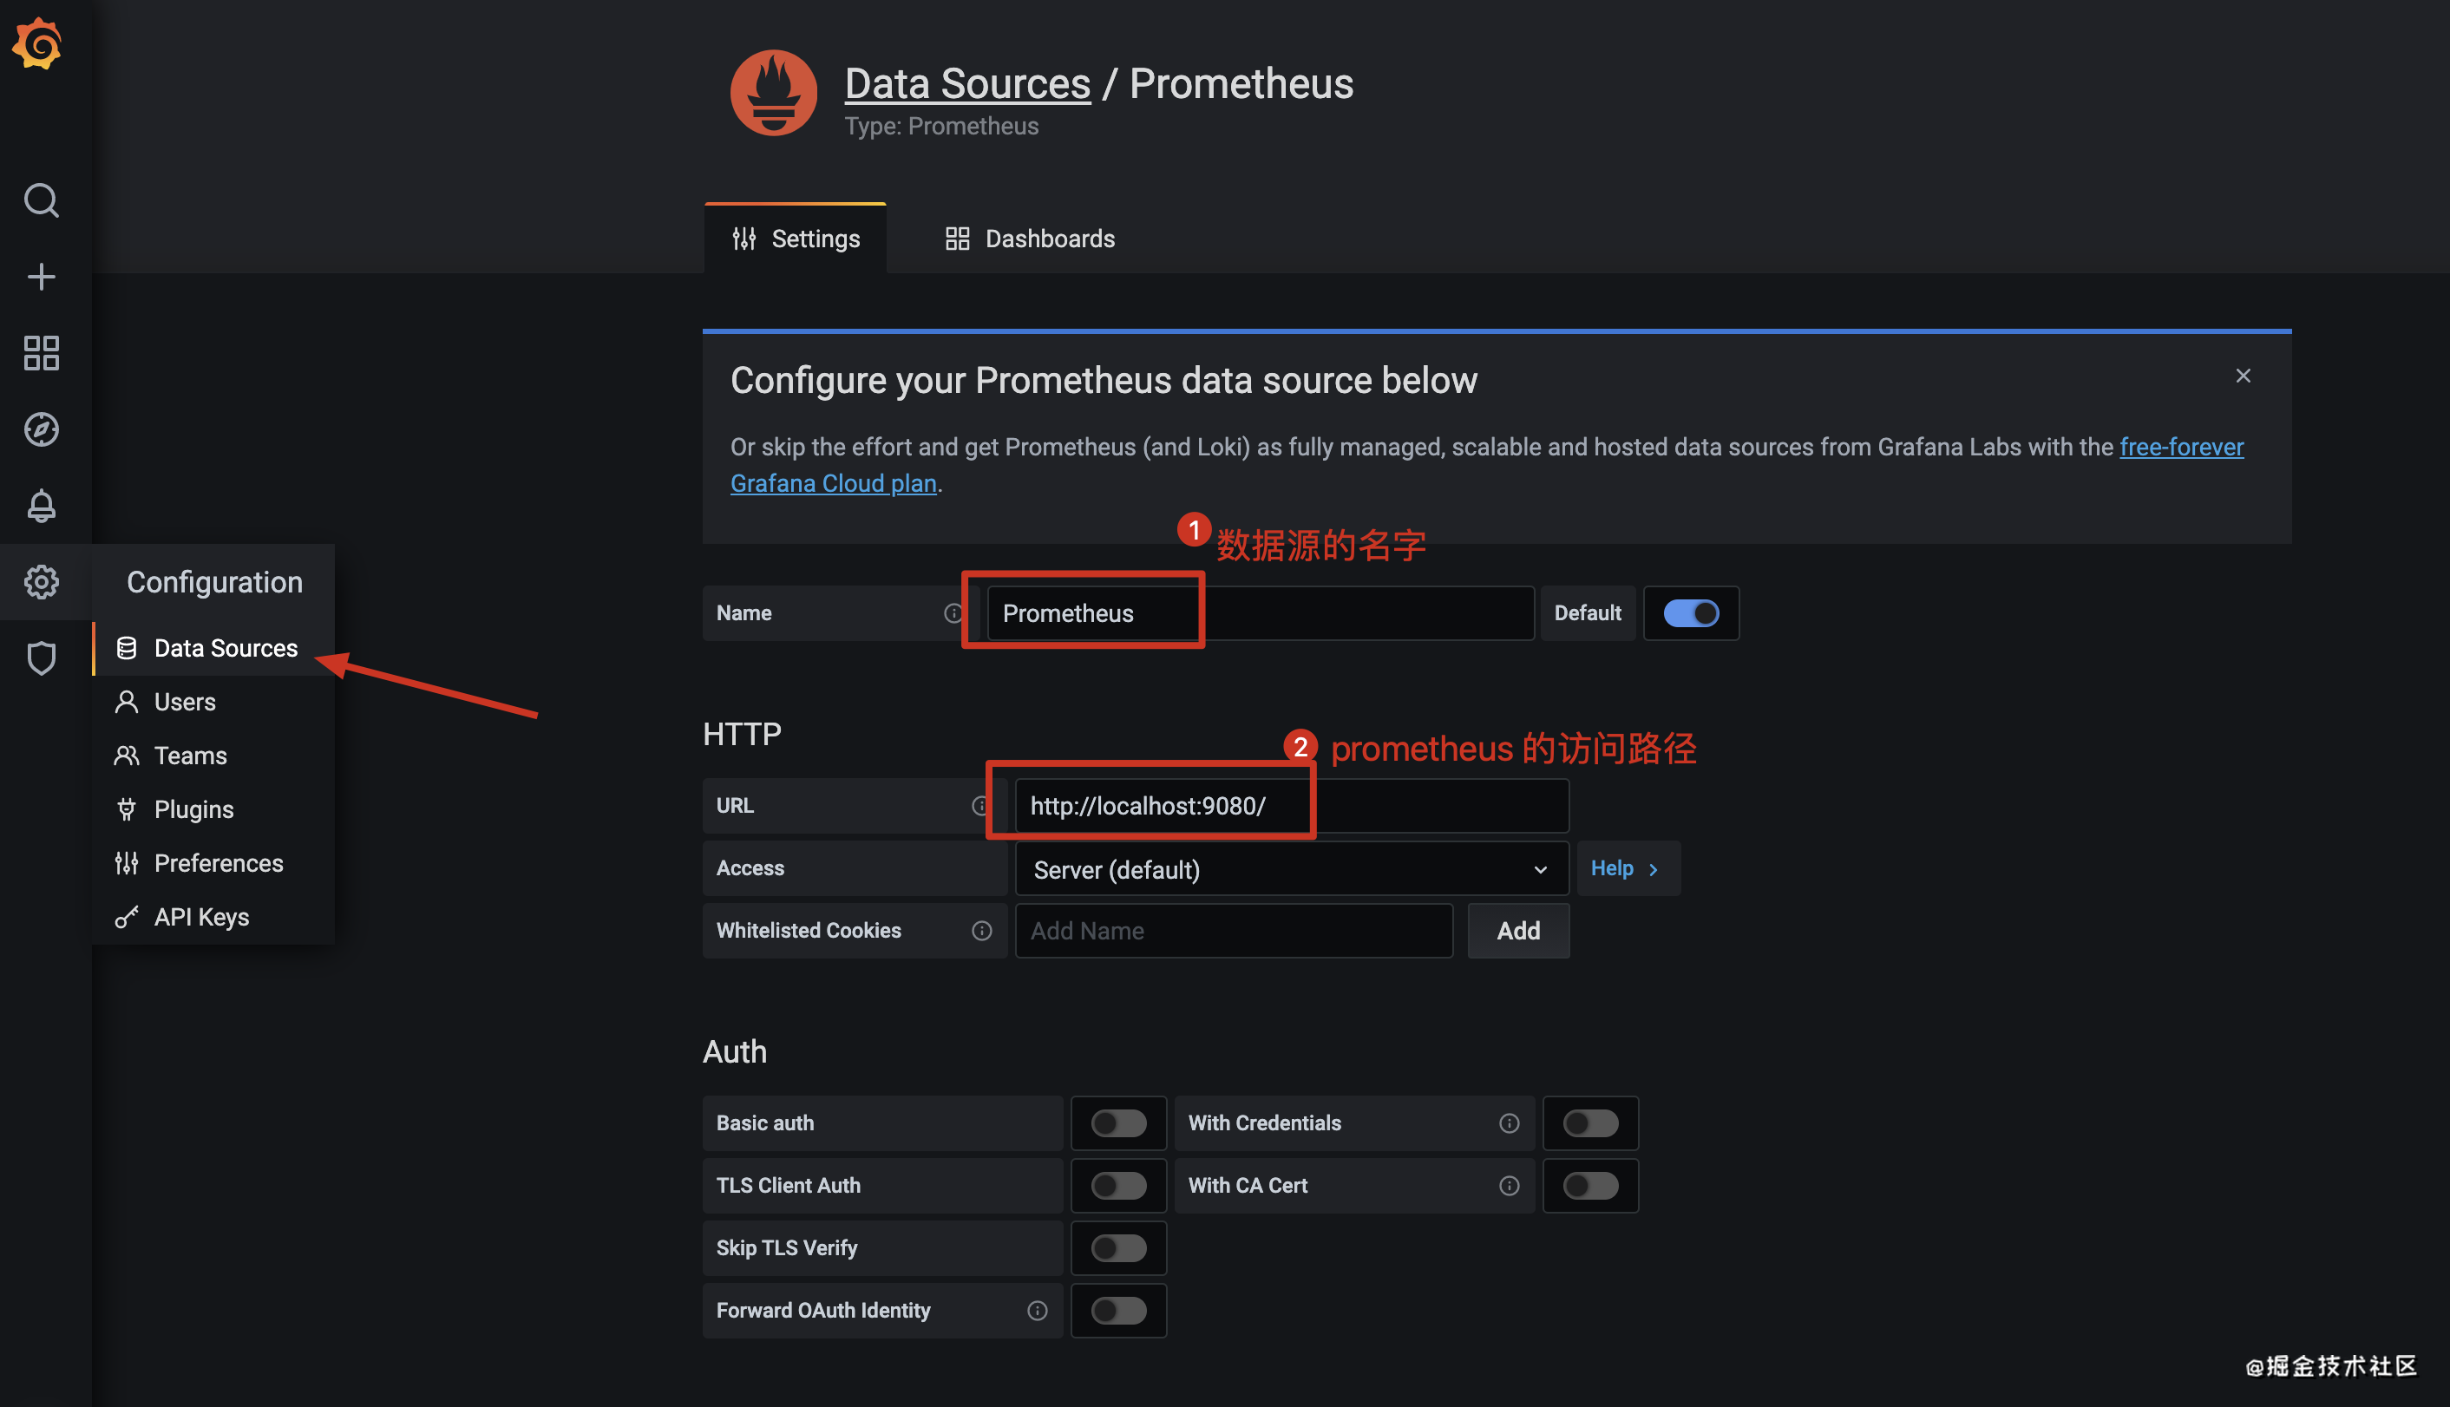
Task: Open Teams in Configuration menu
Action: click(213, 756)
